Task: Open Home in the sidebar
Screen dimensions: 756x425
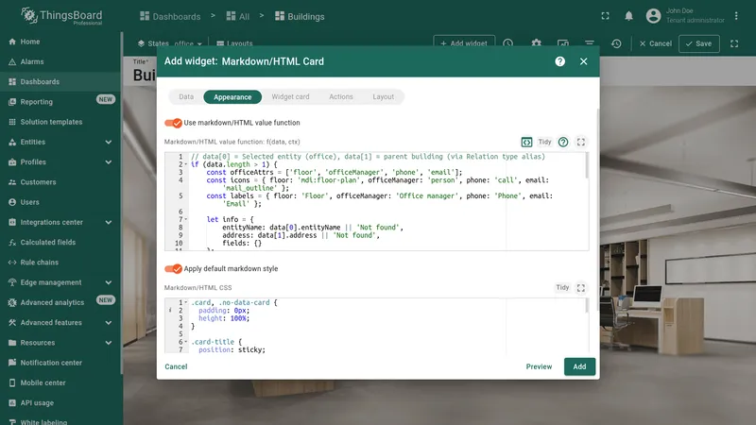Action: click(60, 42)
